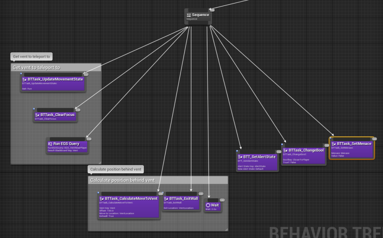Viewport: 383px width, 238px height.
Task: Click the task icon on BTTask_SetMenace
Action: [334, 144]
